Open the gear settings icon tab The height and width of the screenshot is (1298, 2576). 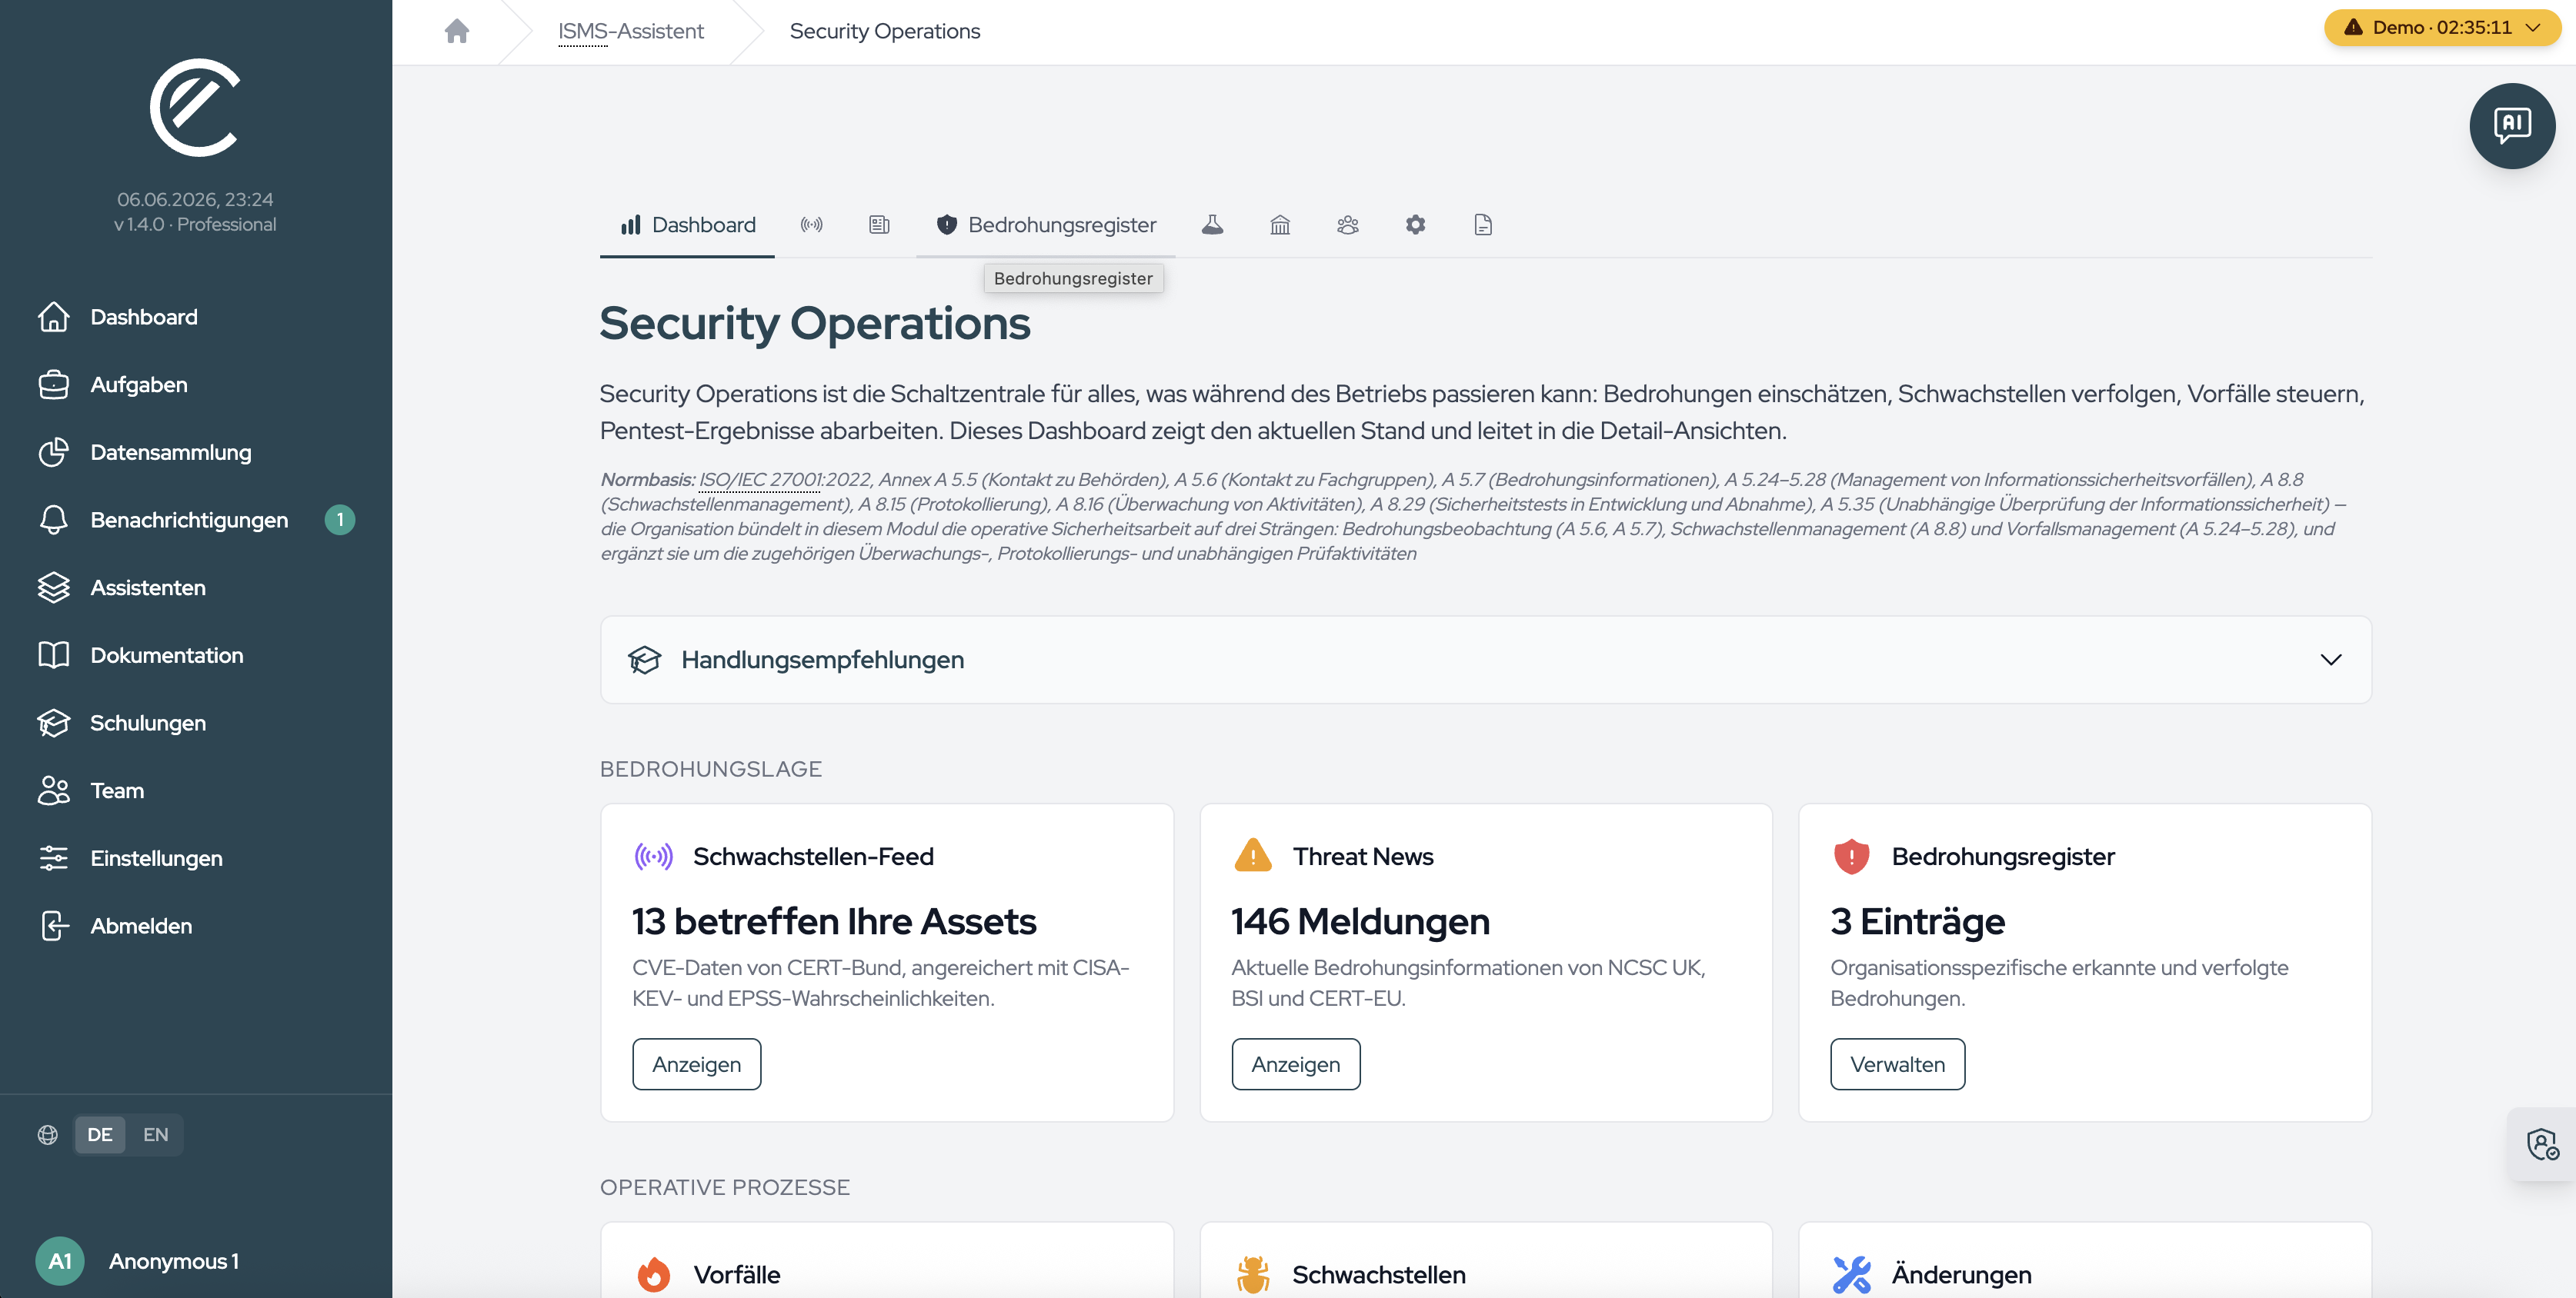[1415, 225]
